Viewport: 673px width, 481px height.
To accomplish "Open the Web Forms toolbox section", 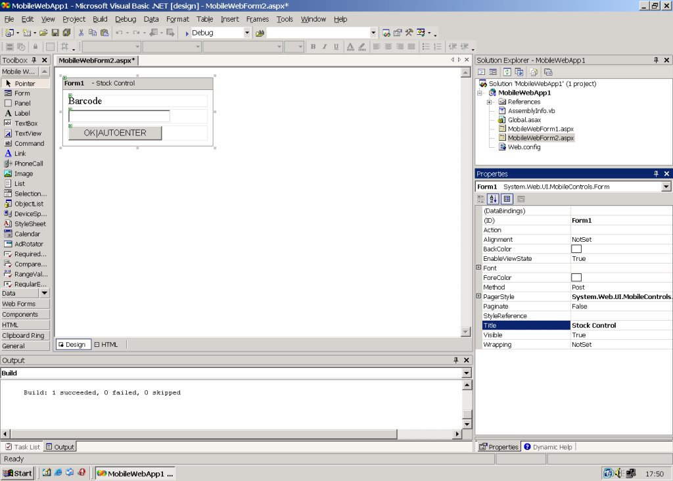I will click(x=26, y=304).
